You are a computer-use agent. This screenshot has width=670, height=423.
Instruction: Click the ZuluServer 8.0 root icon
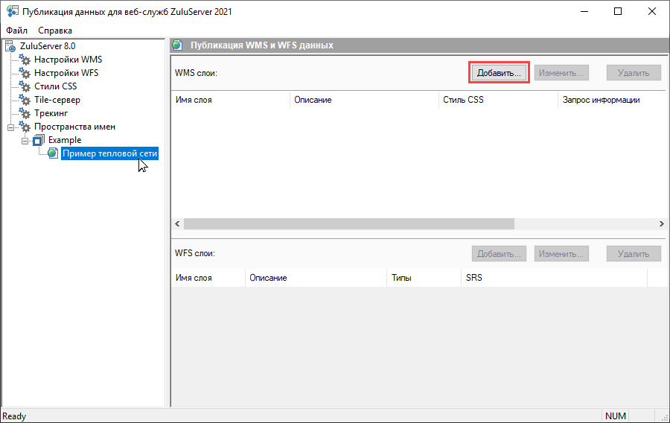[x=10, y=46]
